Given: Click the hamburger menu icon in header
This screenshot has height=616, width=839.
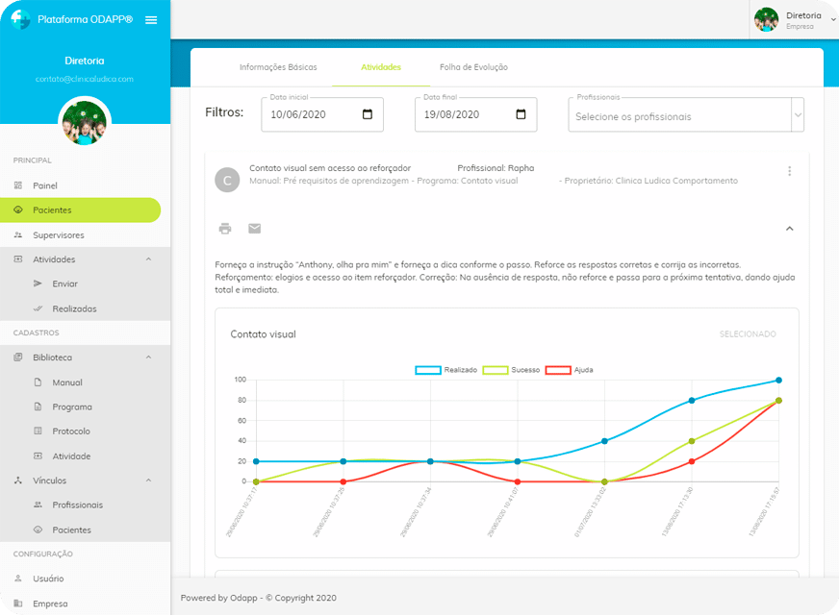Looking at the screenshot, I should pos(151,20).
